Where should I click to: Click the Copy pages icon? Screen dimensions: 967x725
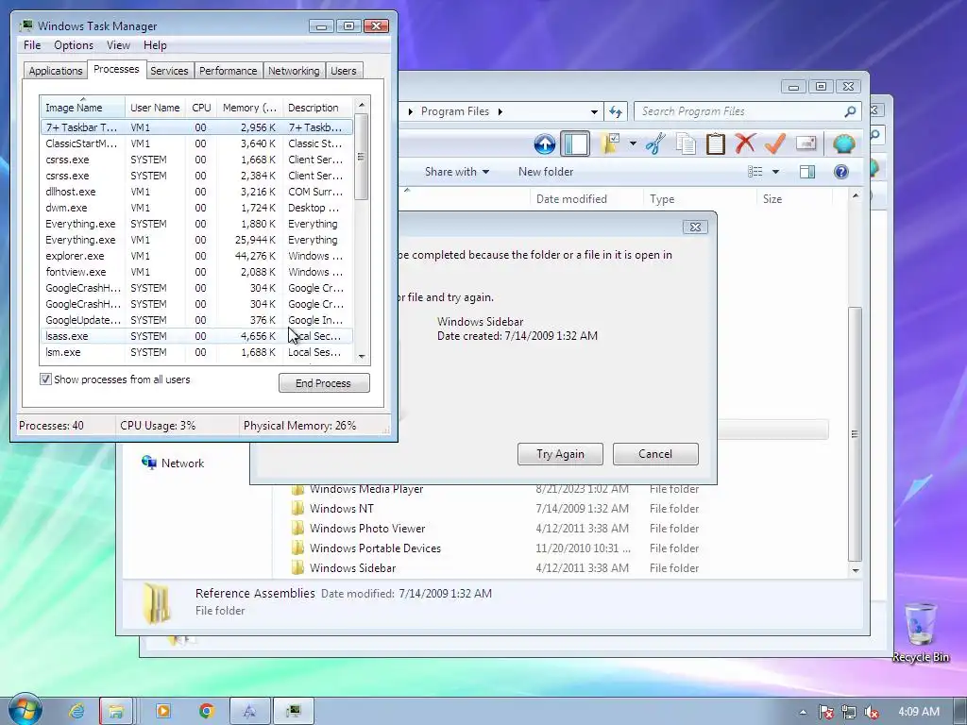tap(686, 143)
